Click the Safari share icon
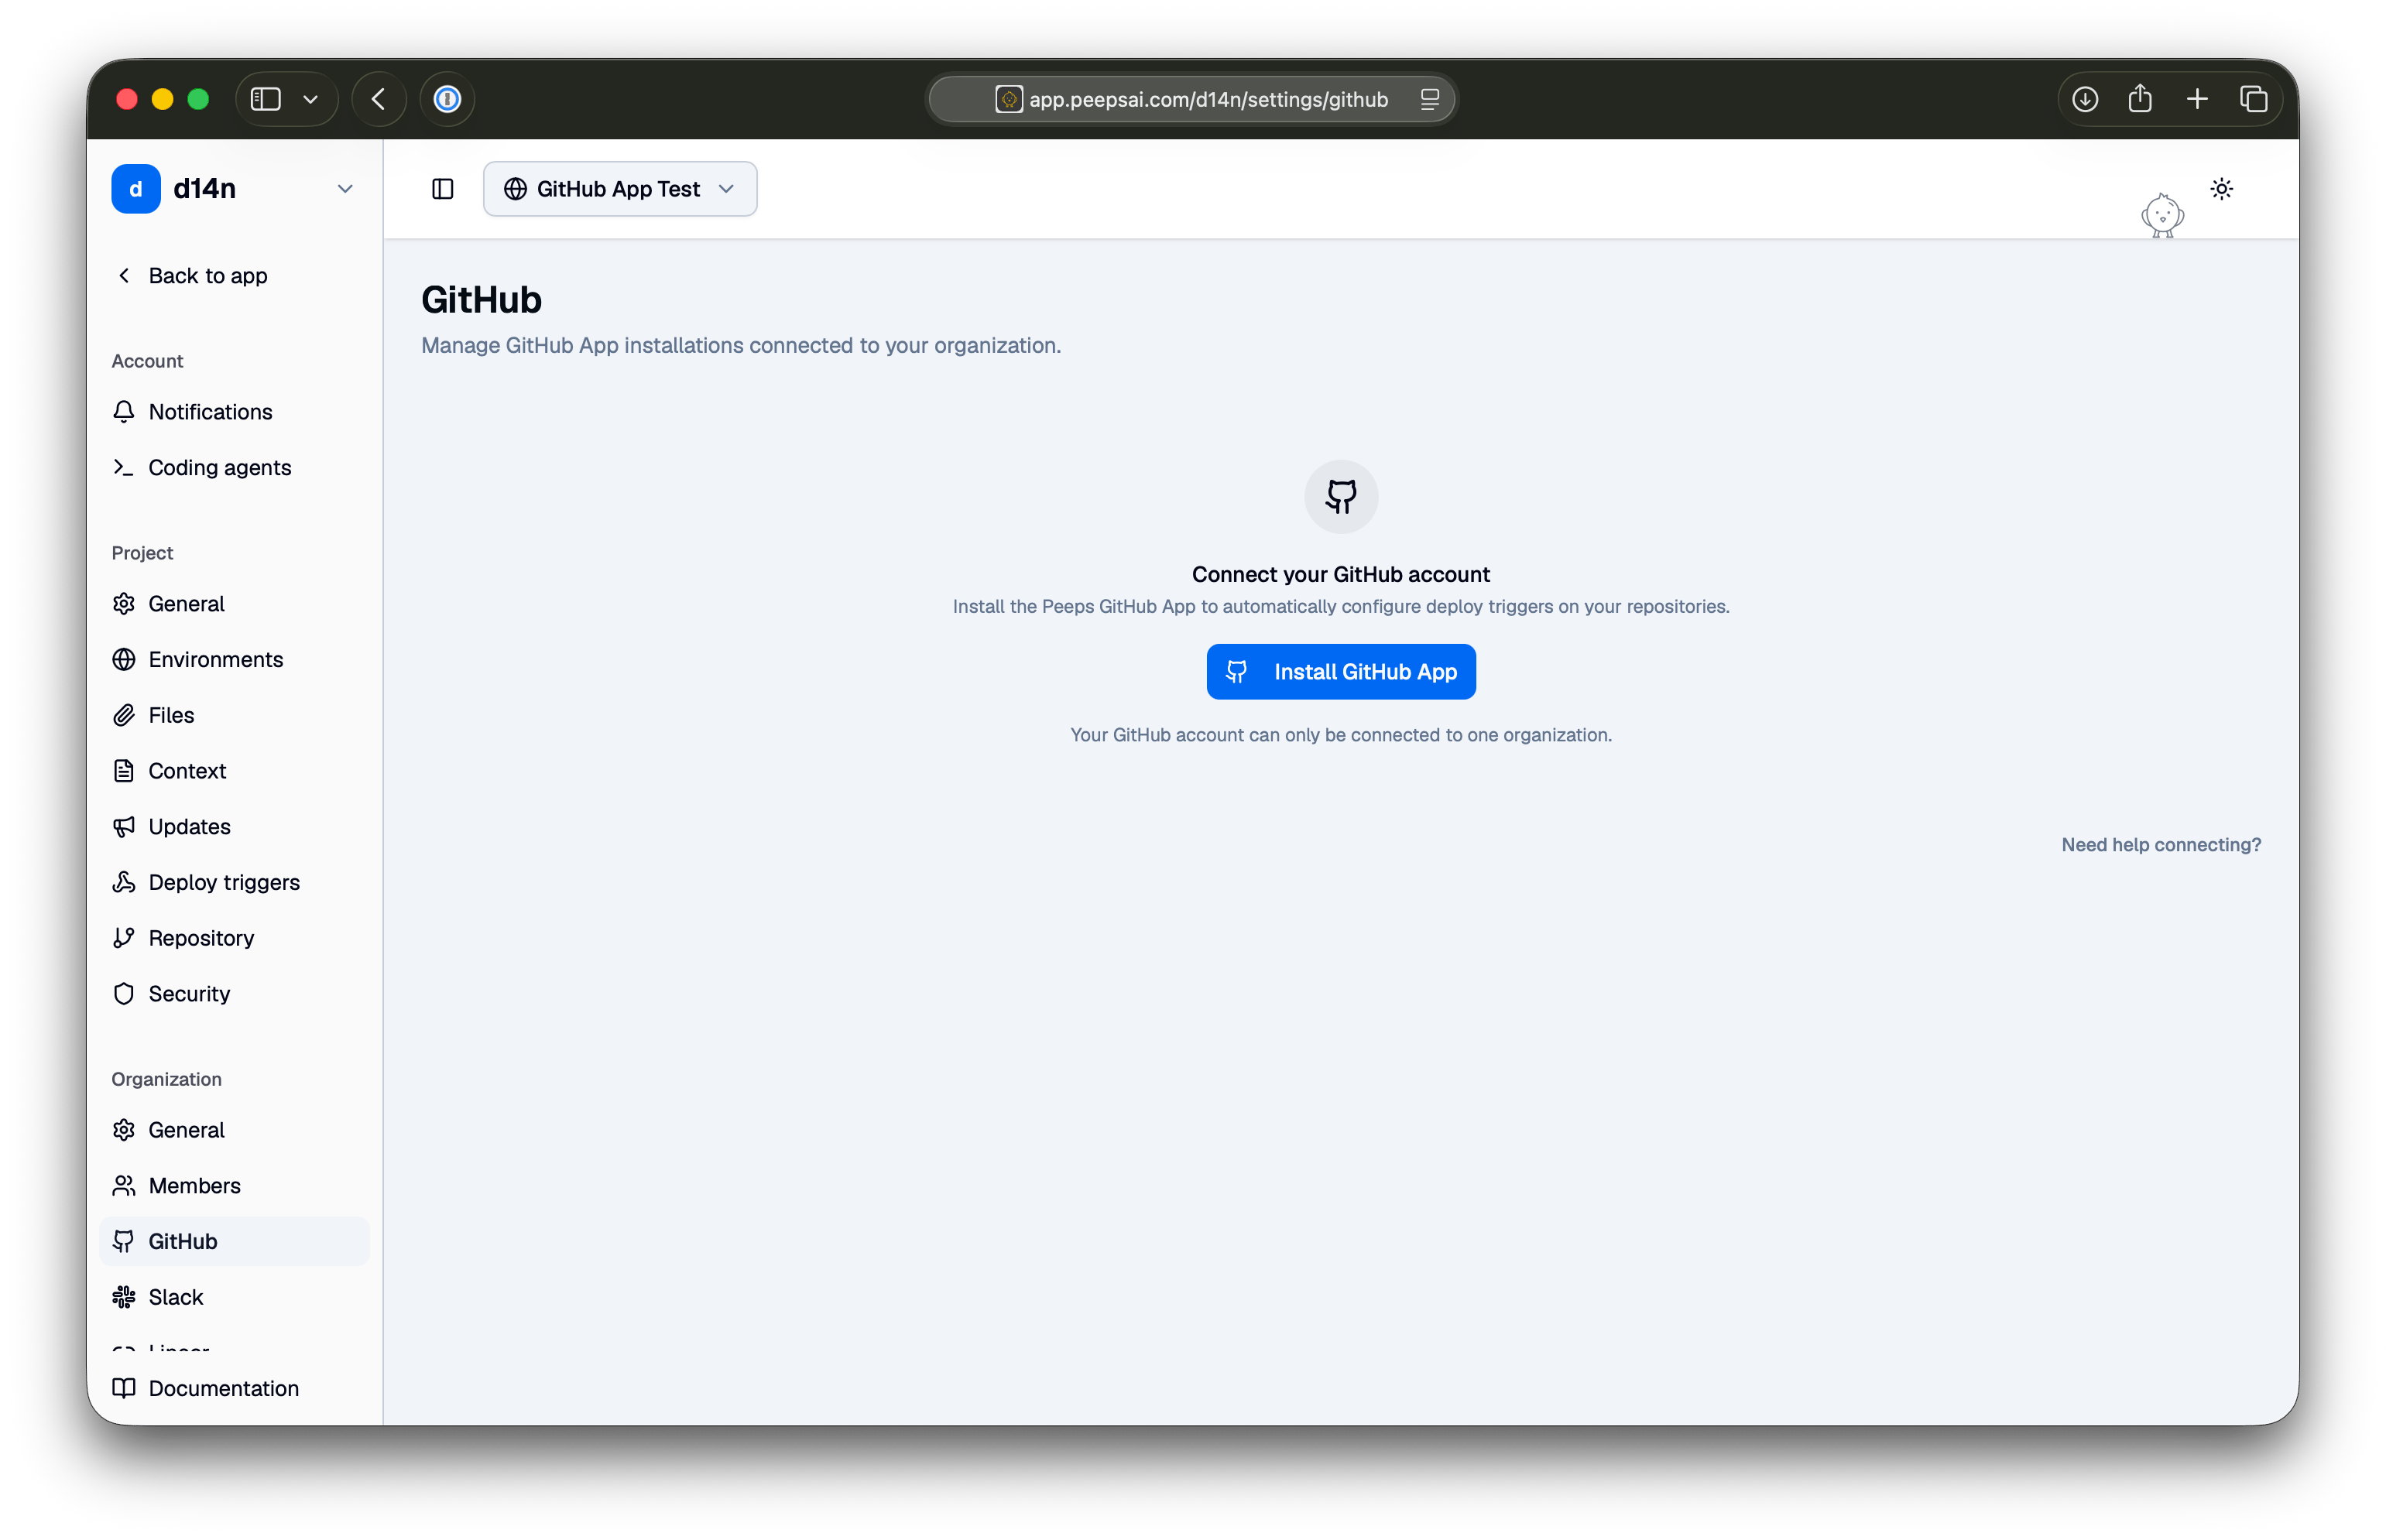 (2139, 99)
